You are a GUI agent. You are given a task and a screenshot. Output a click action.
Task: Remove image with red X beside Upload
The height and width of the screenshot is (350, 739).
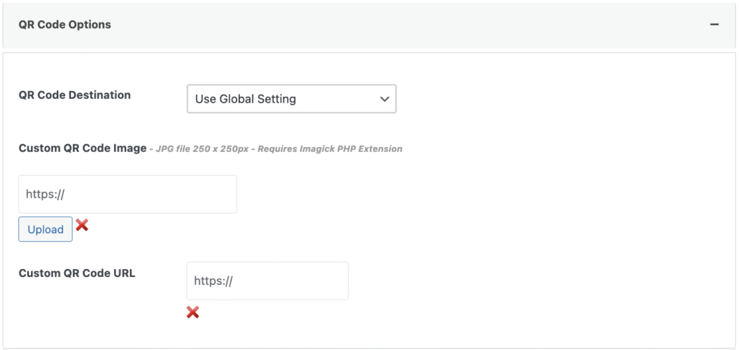[83, 225]
